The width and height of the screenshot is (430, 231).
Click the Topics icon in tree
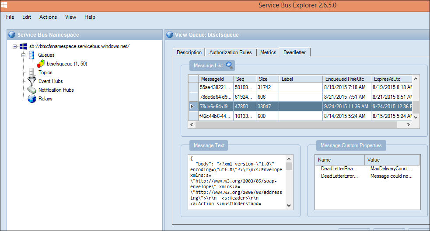pos(32,72)
